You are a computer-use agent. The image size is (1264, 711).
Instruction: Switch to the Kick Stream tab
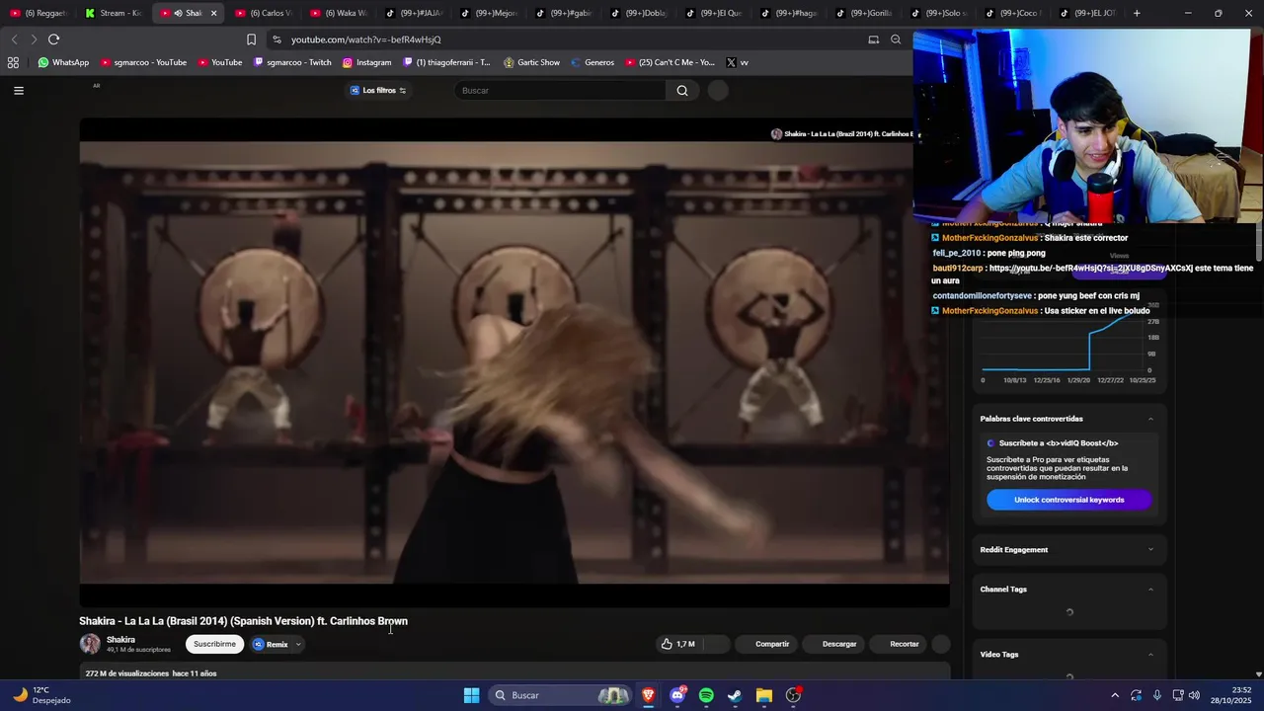pyautogui.click(x=114, y=13)
